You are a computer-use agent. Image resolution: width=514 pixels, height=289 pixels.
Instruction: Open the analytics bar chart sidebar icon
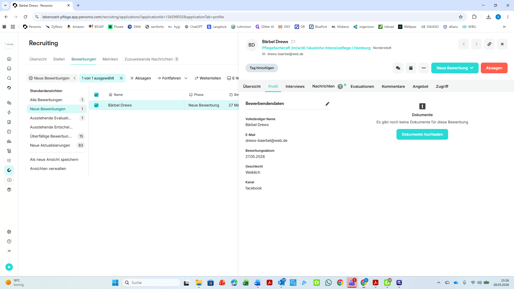pos(9,141)
